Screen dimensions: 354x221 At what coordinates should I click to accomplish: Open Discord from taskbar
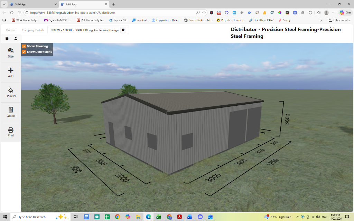click(200, 217)
